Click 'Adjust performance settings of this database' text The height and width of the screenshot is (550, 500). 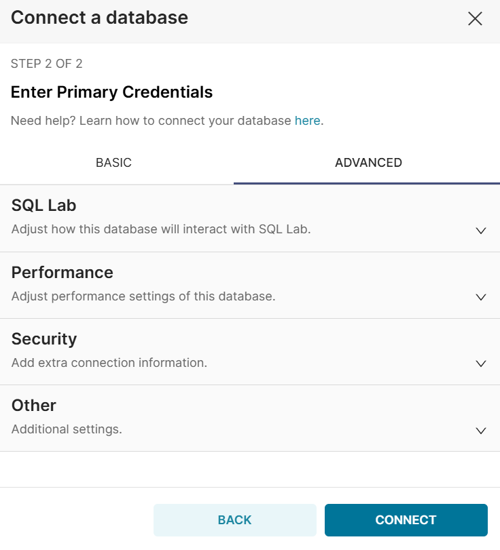coord(143,296)
